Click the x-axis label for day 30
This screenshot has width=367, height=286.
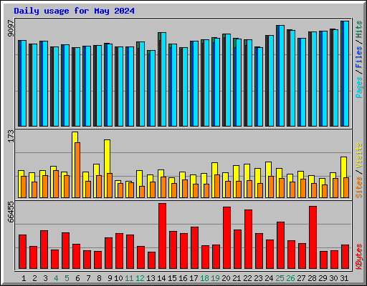click(x=333, y=278)
